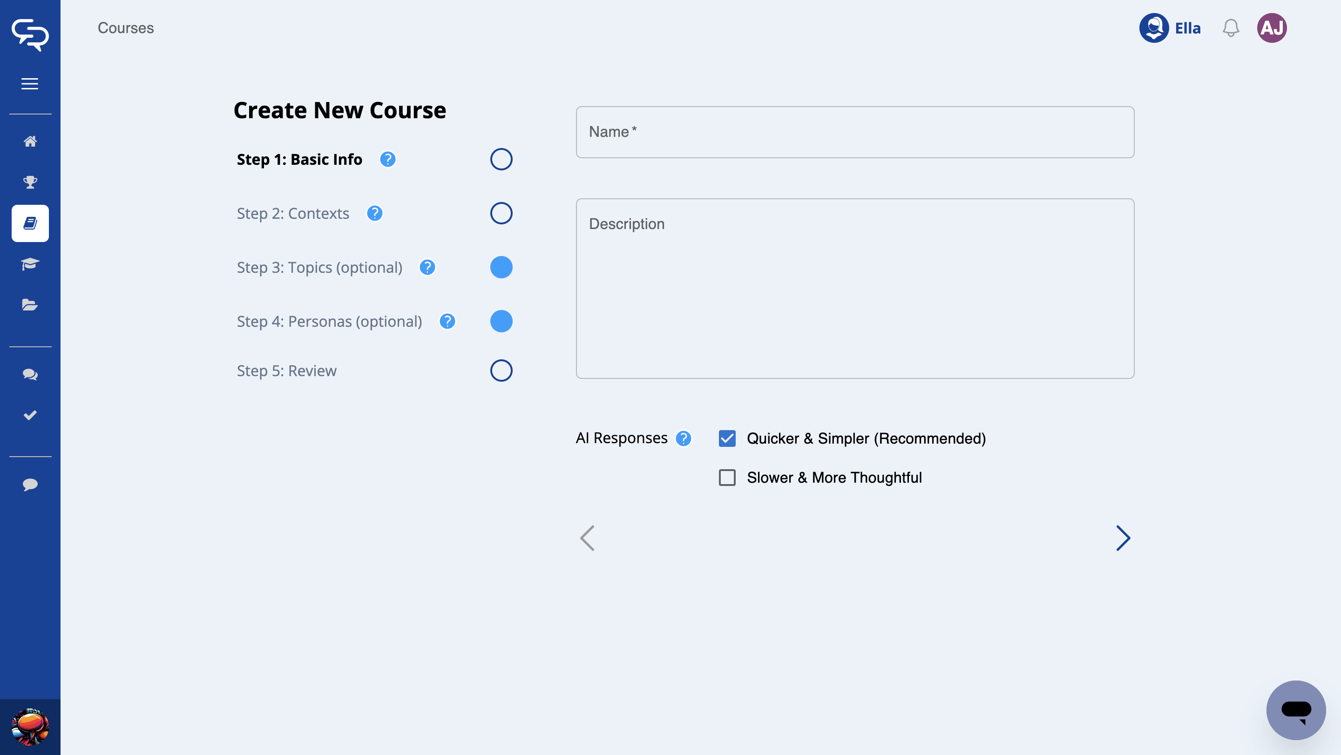Go back with the left chevron arrow
This screenshot has width=1341, height=755.
click(587, 538)
